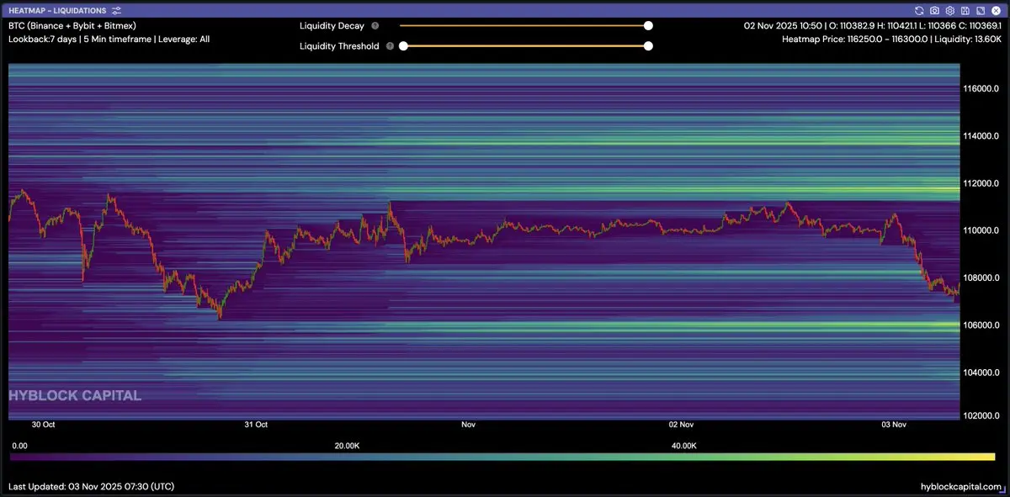Click the Liquidity Decay slider handle

[x=648, y=26]
